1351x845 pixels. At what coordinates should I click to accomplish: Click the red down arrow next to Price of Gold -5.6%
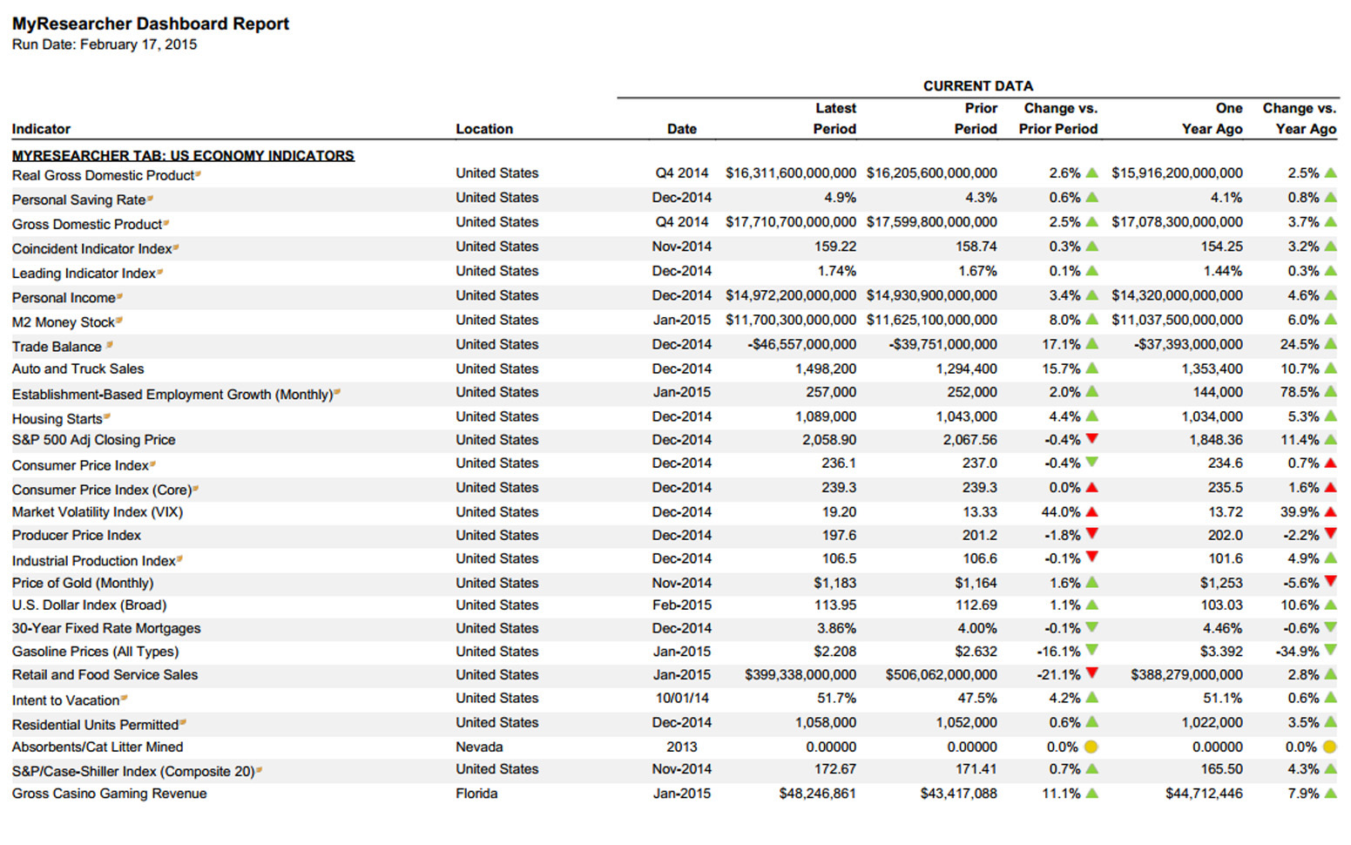[x=1331, y=581]
